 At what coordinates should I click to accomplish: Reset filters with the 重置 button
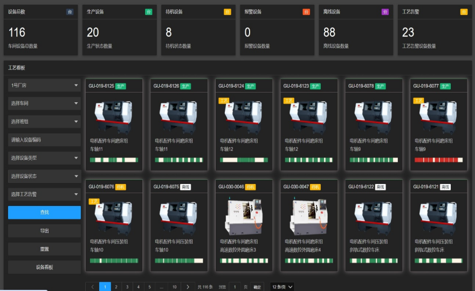(44, 249)
